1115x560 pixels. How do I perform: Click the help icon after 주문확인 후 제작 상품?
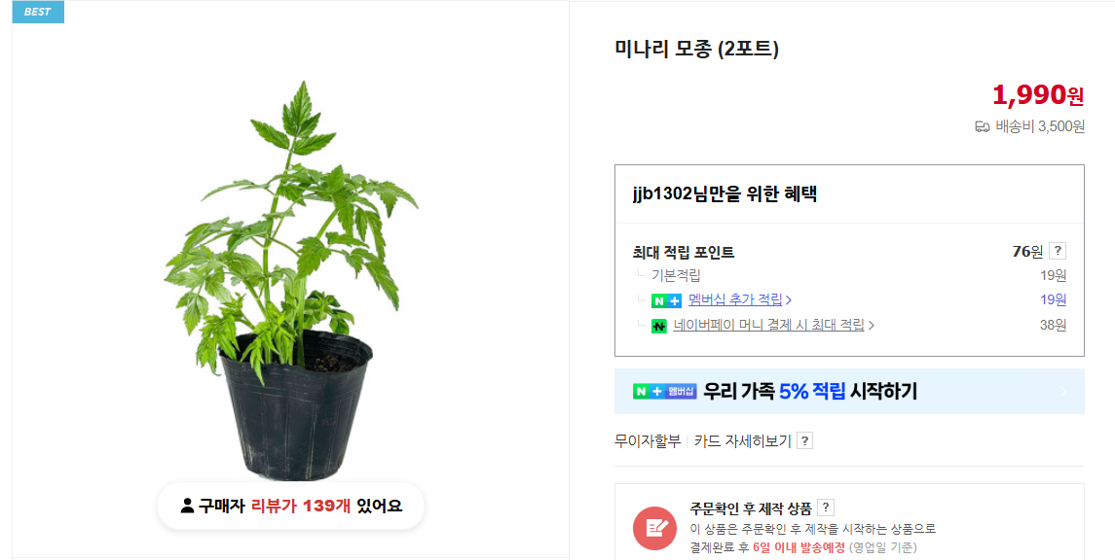(x=824, y=507)
